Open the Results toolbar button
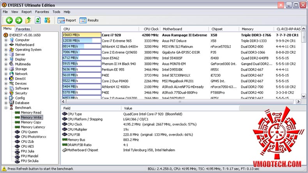Viewport: 308px width, 173px height. click(x=89, y=20)
